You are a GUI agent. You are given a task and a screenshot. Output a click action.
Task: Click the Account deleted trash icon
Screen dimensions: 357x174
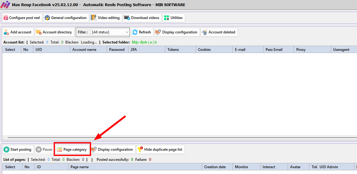(x=205, y=32)
